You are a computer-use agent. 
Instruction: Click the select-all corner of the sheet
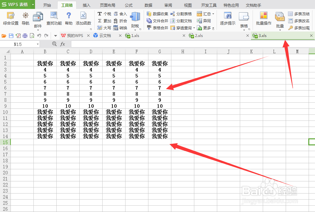click(5, 52)
